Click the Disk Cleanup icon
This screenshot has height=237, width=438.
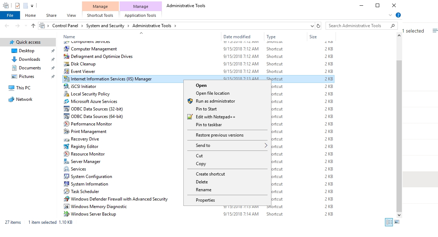[x=66, y=64]
